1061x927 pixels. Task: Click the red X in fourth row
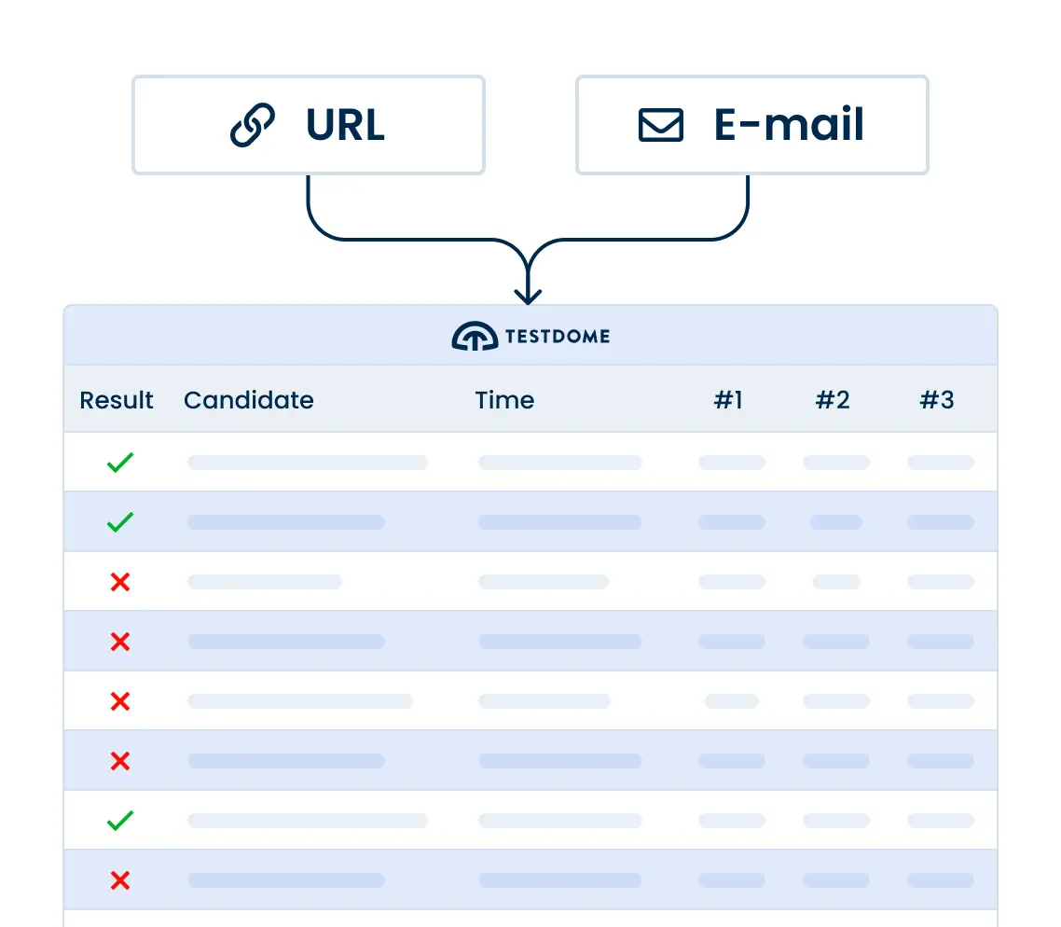(119, 642)
